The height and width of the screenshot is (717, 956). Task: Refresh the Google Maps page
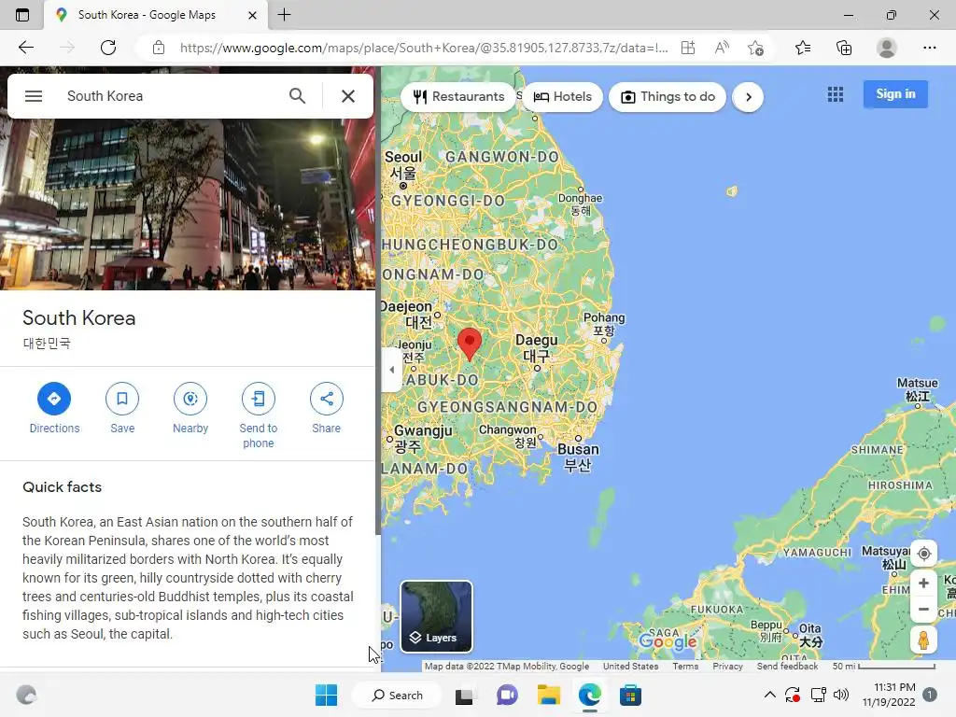click(x=108, y=48)
